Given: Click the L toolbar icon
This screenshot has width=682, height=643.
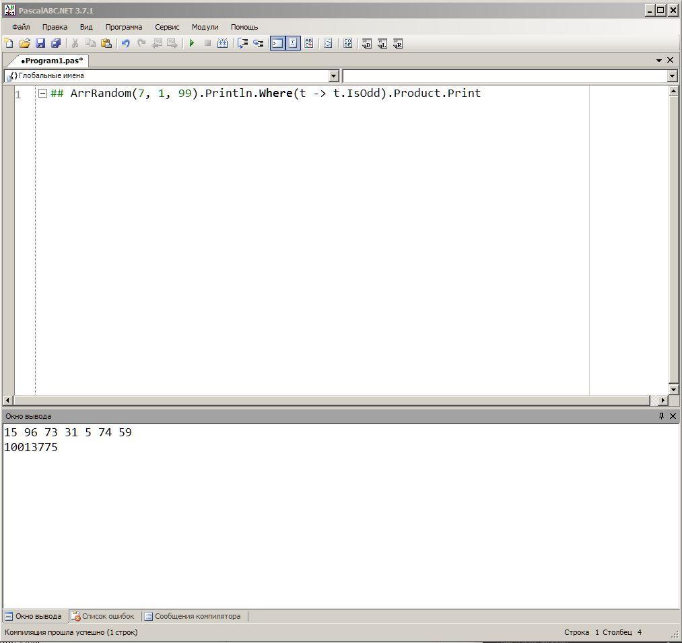Looking at the screenshot, I should [x=382, y=44].
